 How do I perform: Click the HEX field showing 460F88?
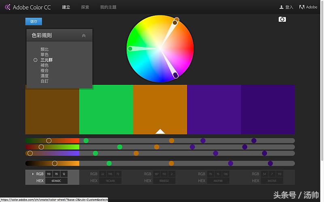pyautogui.click(x=218, y=181)
